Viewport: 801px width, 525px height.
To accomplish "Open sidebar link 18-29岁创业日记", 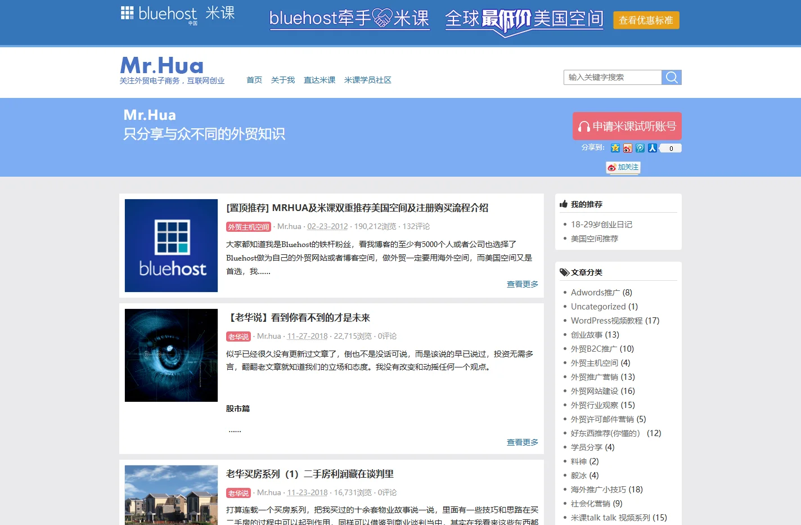I will [x=601, y=225].
